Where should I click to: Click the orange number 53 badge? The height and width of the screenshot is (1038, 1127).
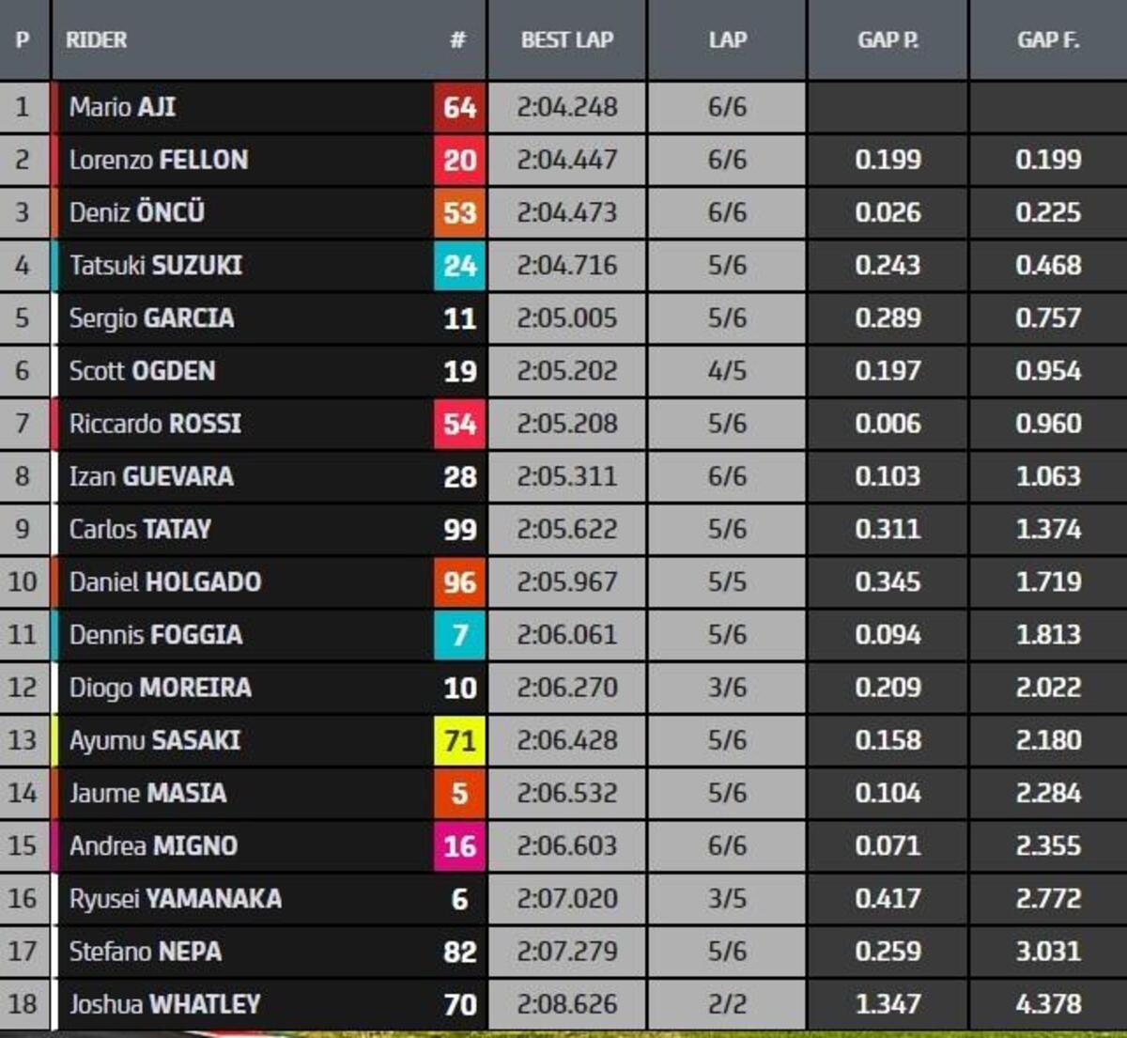point(459,212)
